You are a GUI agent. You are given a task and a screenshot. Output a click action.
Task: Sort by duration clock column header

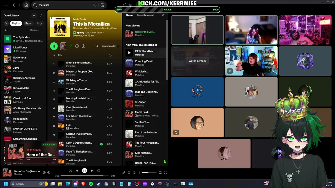tap(110, 55)
